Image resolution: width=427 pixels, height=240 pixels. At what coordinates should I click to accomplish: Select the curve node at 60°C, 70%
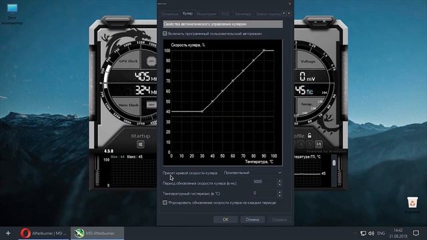pos(233,81)
